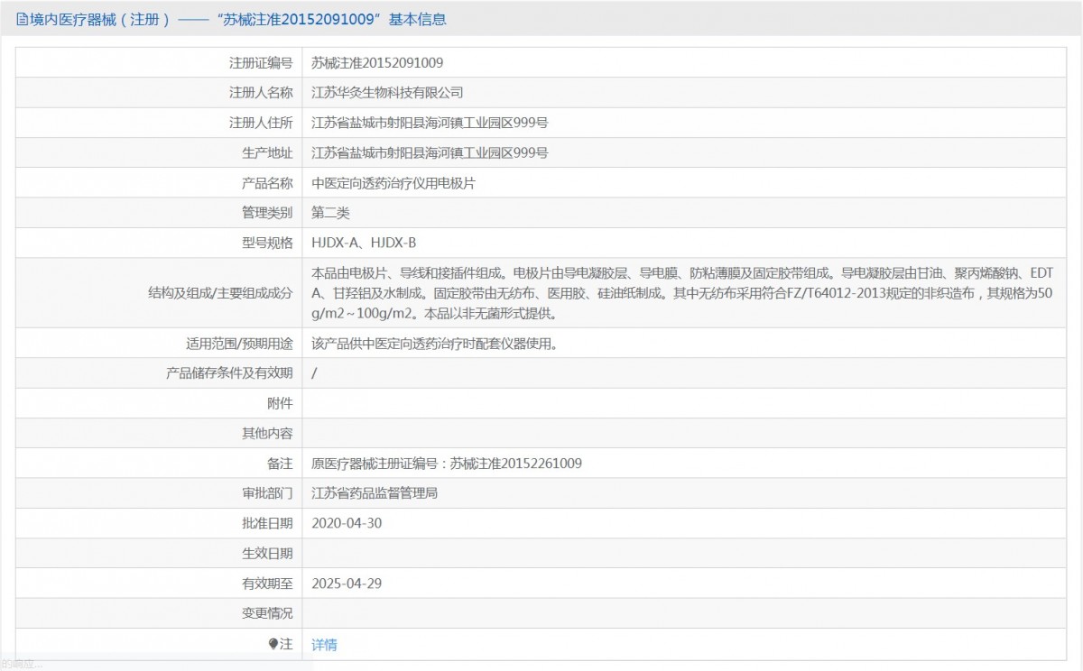Click the 结构及组成/主要组成成分 label
Viewport: 1083px width, 671px height.
(220, 293)
